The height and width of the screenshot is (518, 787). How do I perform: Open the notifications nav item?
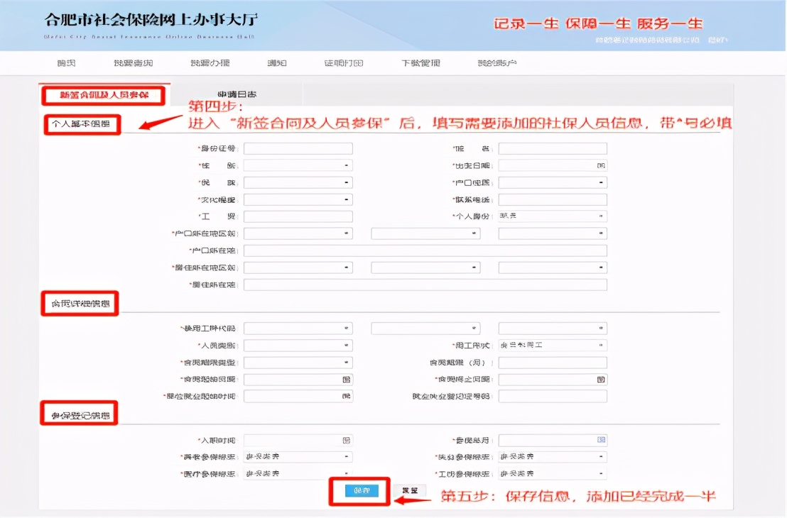[x=276, y=63]
